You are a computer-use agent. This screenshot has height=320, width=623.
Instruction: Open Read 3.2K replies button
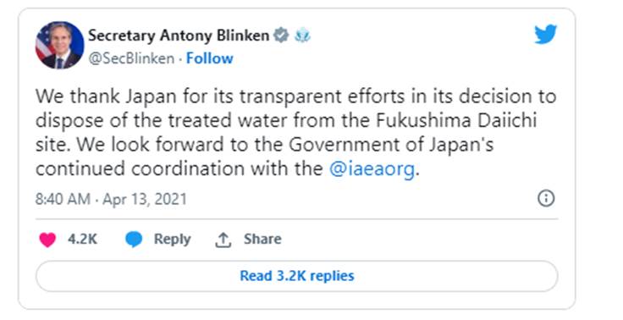[x=297, y=276]
